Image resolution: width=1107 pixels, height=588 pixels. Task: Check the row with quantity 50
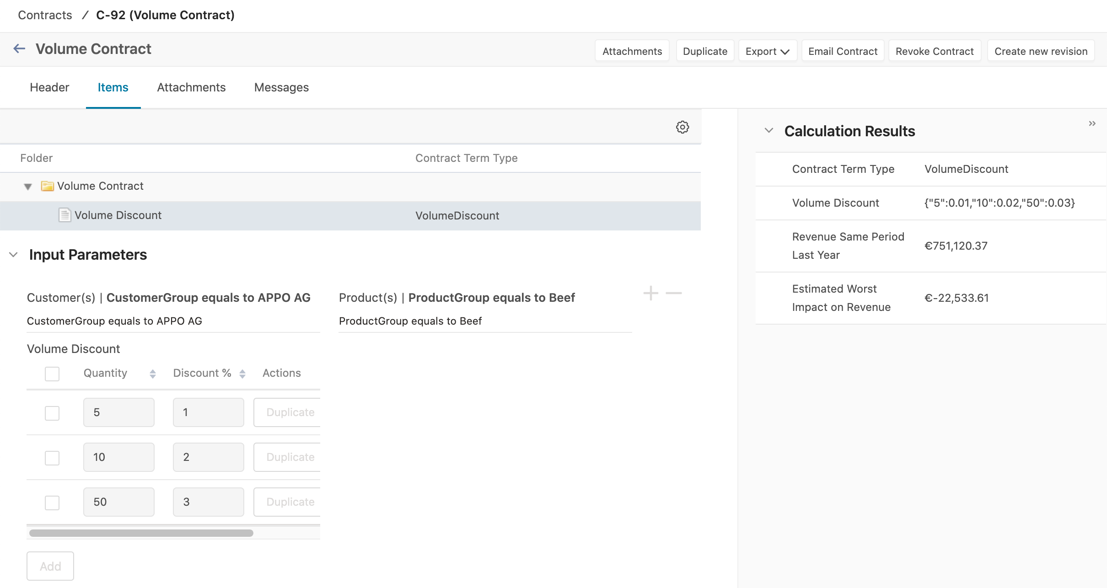click(x=52, y=502)
